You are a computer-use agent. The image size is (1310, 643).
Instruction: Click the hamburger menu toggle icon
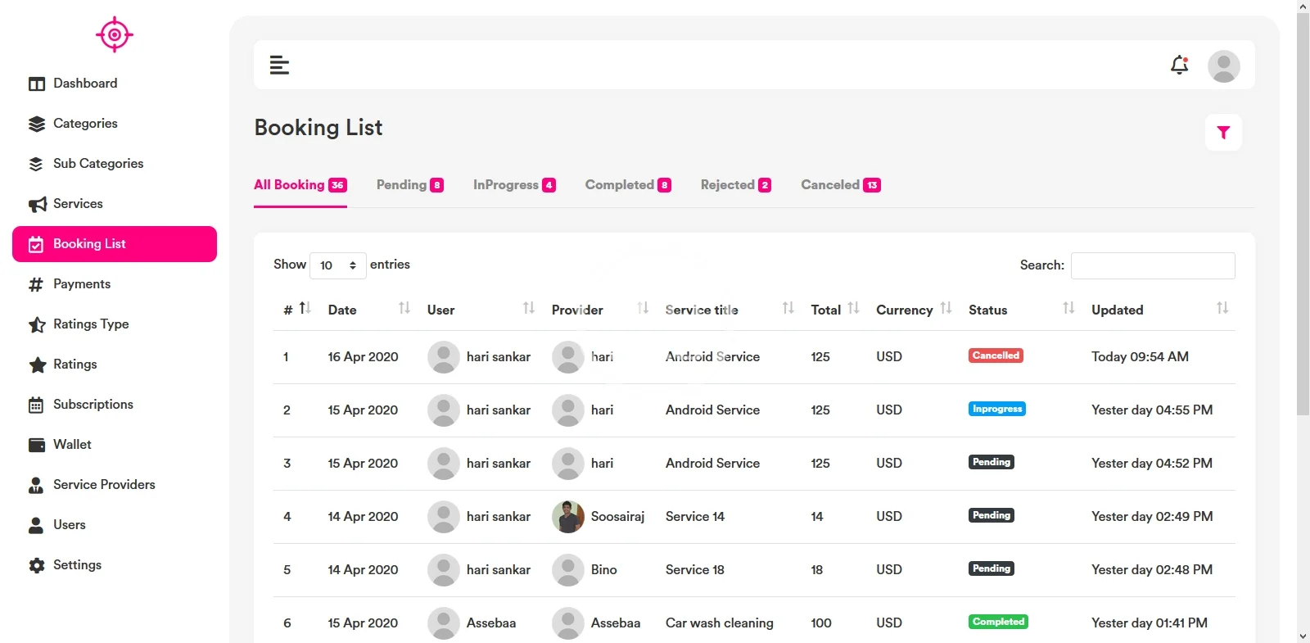point(279,65)
